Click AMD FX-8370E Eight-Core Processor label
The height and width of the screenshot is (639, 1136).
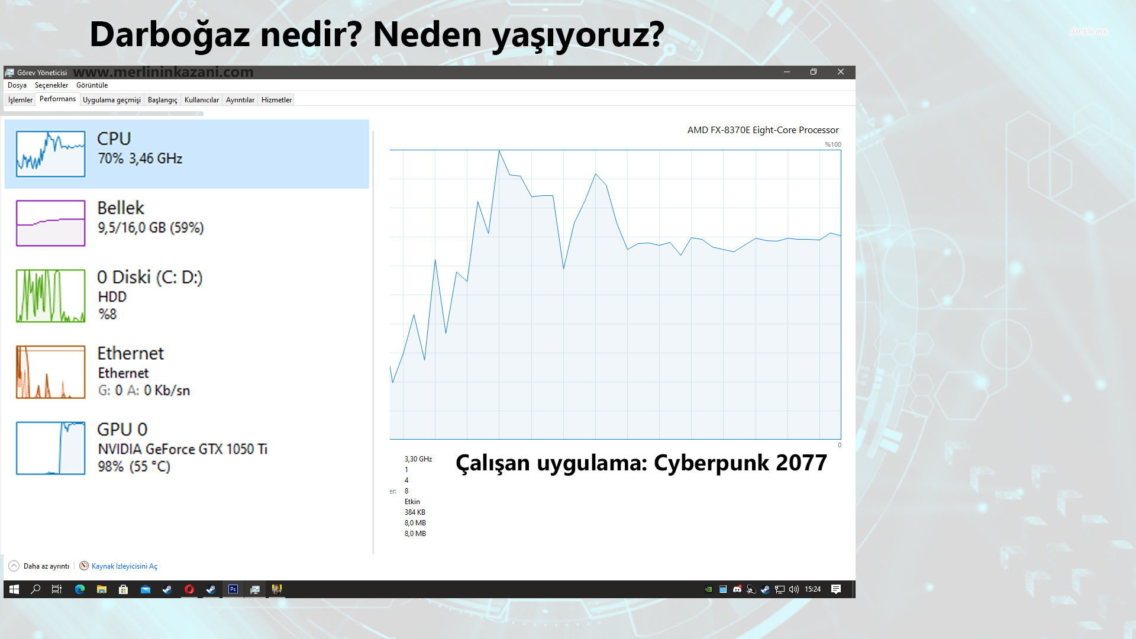[763, 130]
